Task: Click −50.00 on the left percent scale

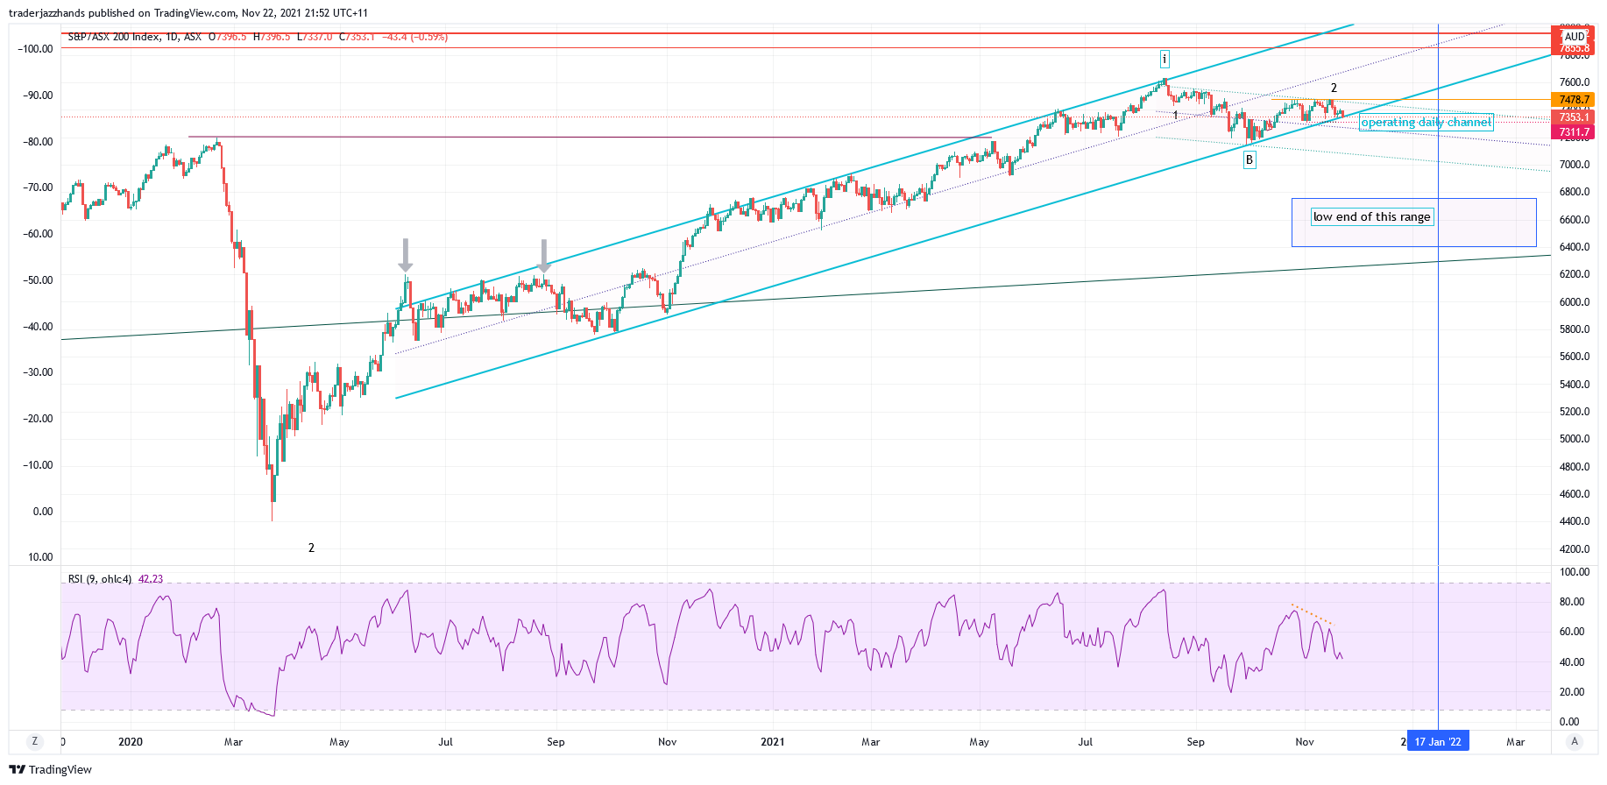Action: pyautogui.click(x=38, y=280)
